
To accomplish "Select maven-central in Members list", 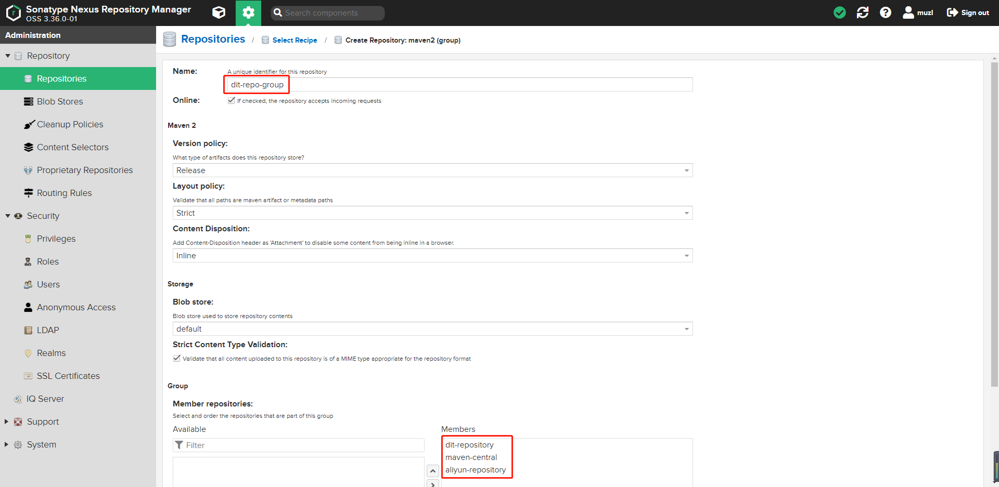I will pyautogui.click(x=471, y=457).
